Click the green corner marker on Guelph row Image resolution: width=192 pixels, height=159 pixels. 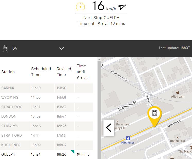[73, 152]
